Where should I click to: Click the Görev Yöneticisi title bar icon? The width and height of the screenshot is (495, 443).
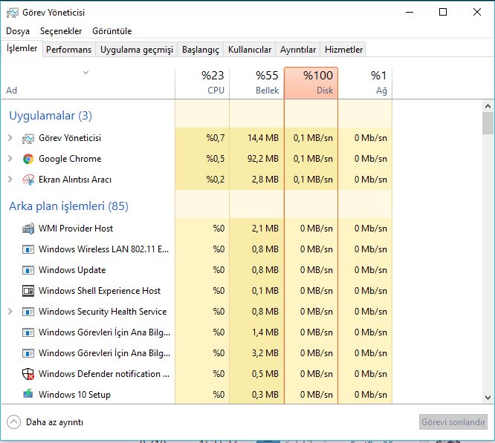tap(13, 13)
